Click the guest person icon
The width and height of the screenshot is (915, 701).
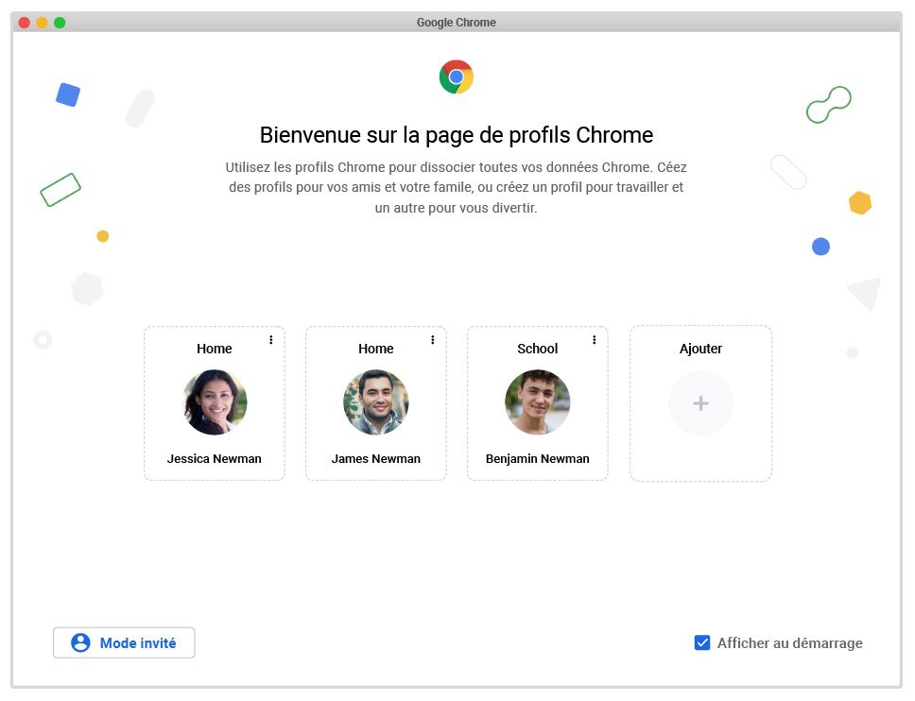coord(80,642)
